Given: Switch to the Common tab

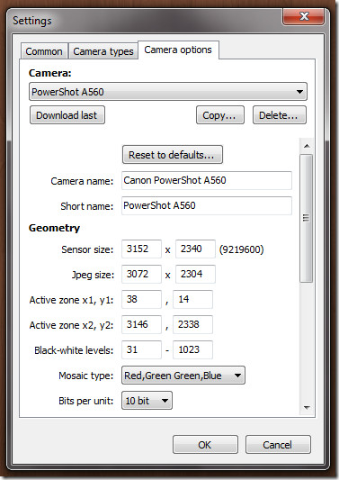Looking at the screenshot, I should (x=44, y=51).
